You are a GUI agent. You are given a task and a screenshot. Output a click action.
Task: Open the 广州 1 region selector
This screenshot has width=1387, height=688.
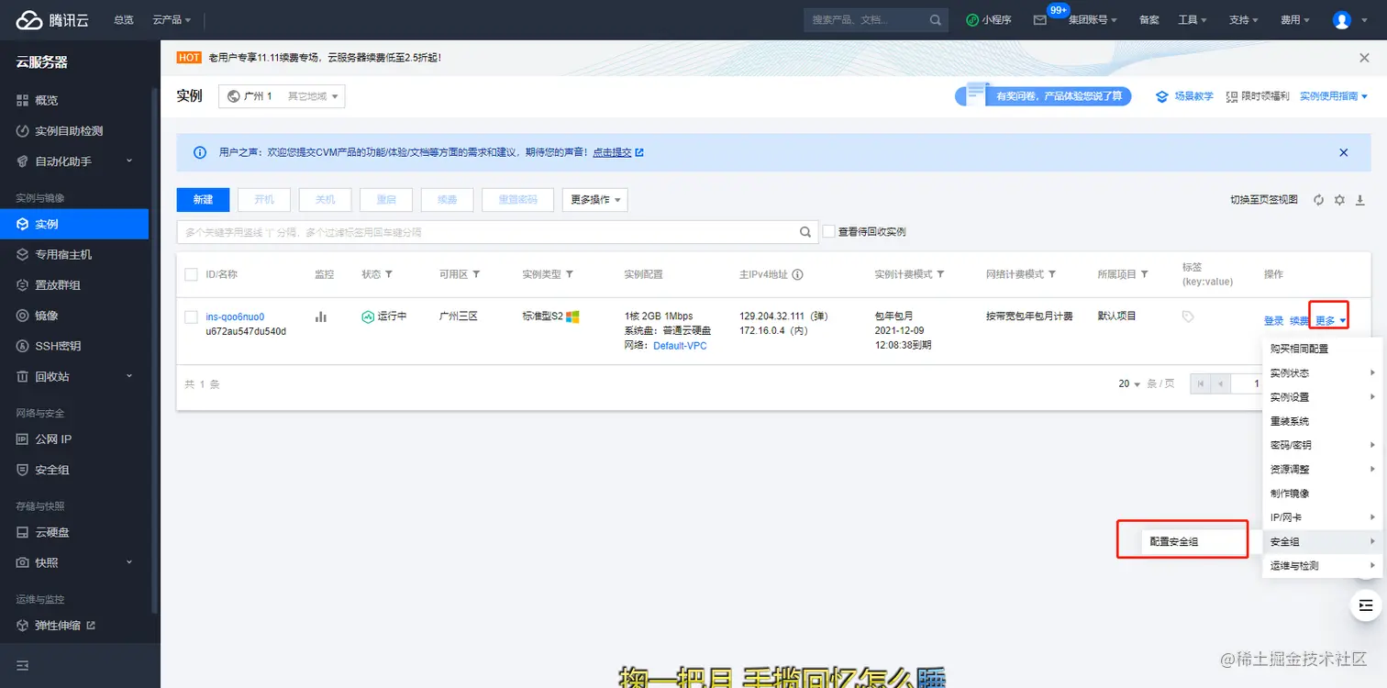(282, 96)
